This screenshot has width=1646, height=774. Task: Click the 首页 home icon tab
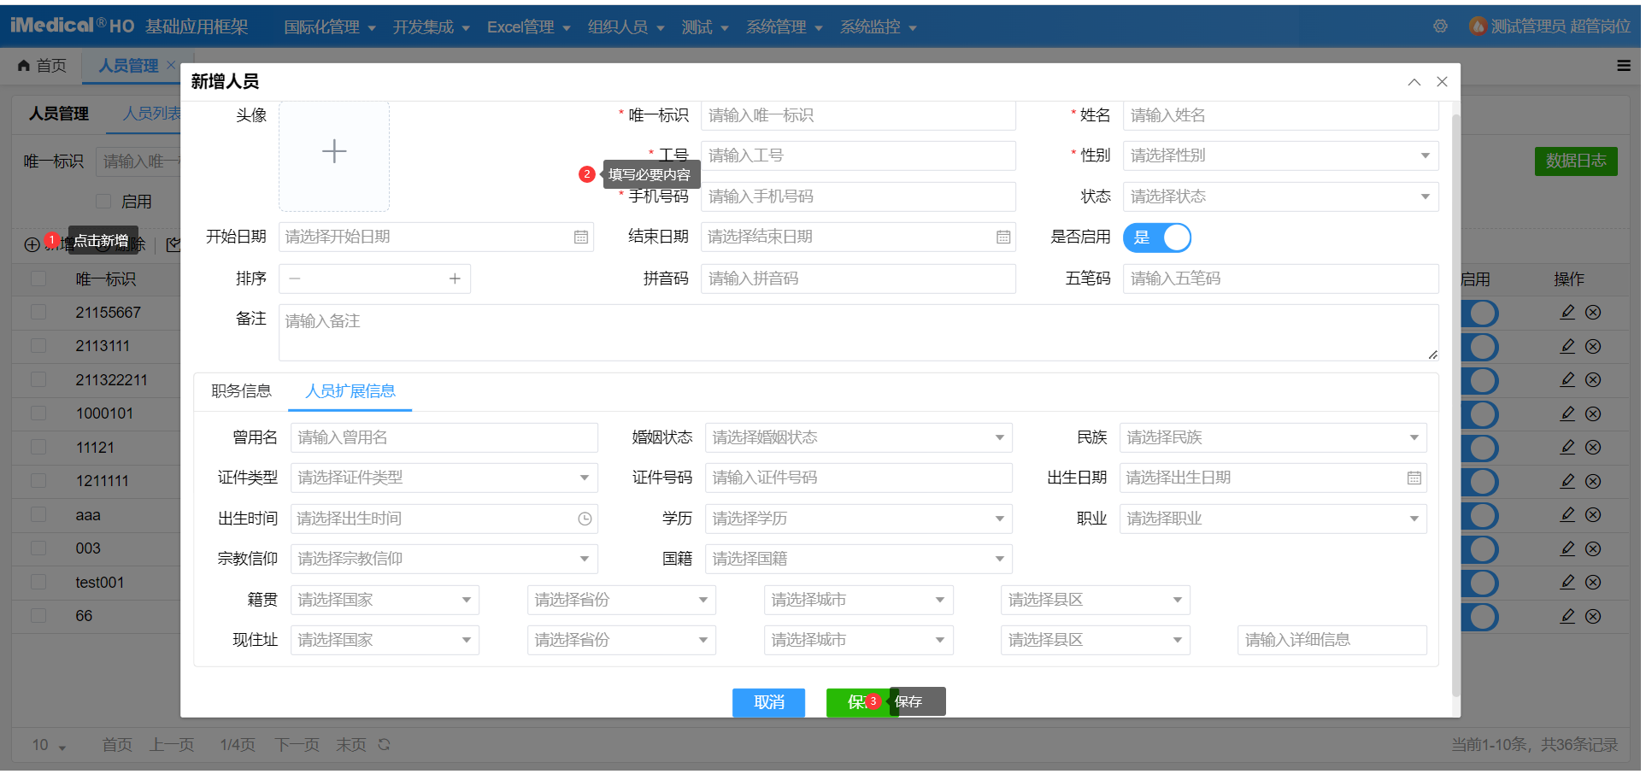pos(42,66)
